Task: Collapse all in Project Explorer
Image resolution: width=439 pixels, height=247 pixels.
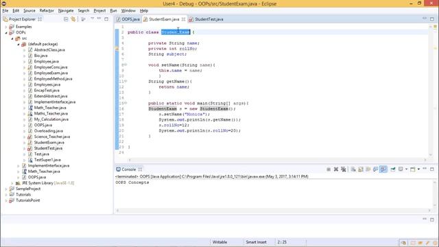Action: point(66,19)
